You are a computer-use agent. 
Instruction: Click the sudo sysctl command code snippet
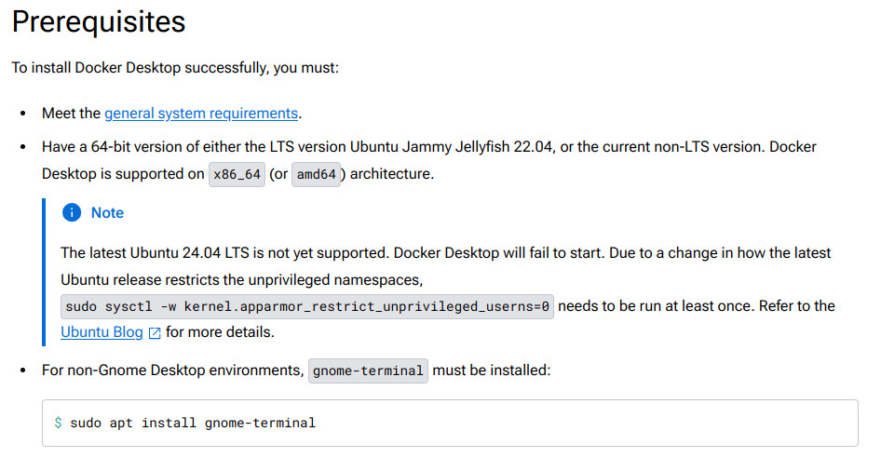(307, 306)
